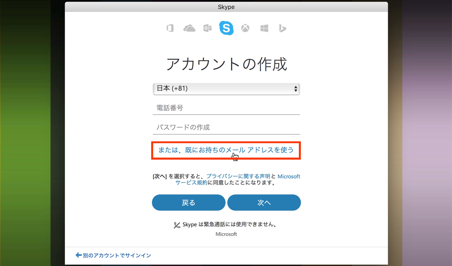
Task: Click the Skype window title bar
Action: (226, 7)
